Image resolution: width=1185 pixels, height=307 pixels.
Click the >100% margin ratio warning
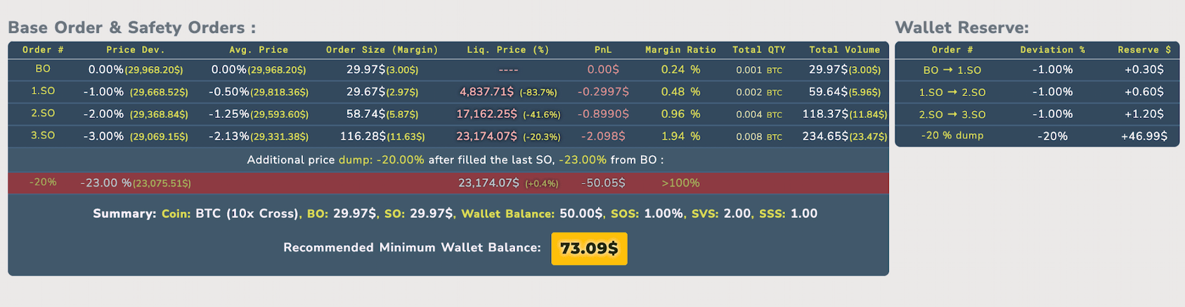point(681,183)
